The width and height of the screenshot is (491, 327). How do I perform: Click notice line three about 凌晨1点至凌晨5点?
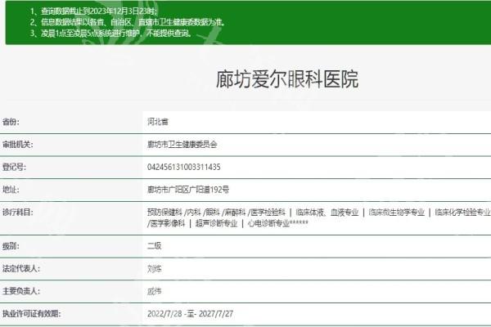[110, 34]
